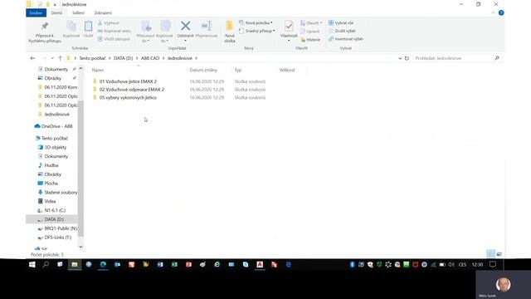
Task: Open recent locations dropdown near navigation arrows
Action: click(52, 58)
